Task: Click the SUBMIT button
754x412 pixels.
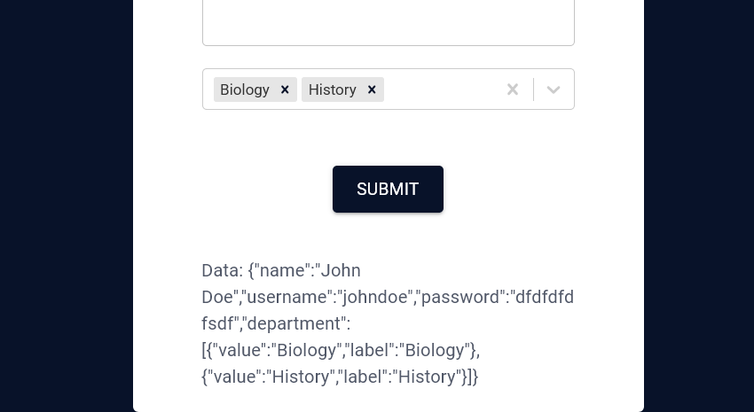Action: tap(388, 190)
